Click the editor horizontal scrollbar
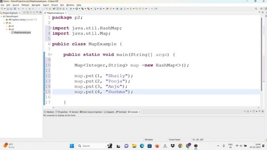 coord(156,107)
